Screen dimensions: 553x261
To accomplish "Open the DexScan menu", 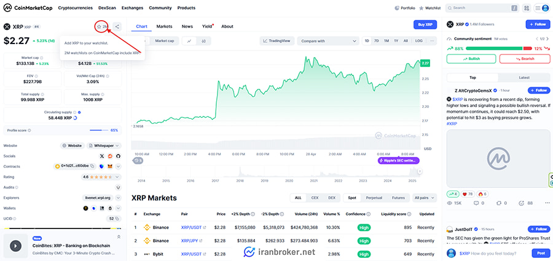I will [107, 8].
